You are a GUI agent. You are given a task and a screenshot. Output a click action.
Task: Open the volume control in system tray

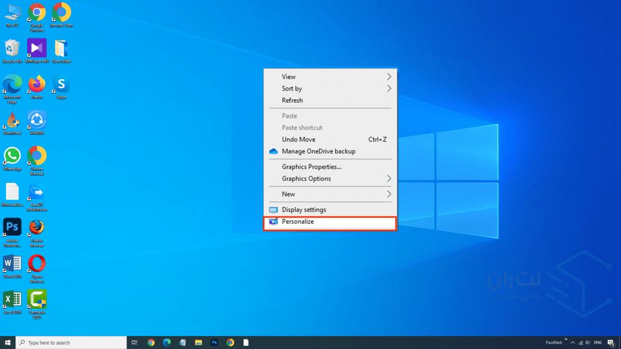coord(588,343)
